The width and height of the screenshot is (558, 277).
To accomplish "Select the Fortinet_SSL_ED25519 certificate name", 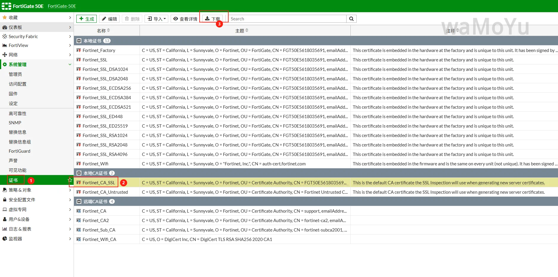I will pos(105,126).
